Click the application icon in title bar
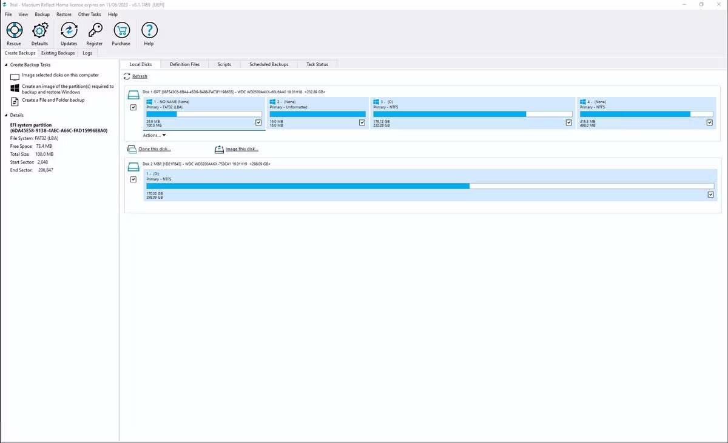 pyautogui.click(x=5, y=4)
